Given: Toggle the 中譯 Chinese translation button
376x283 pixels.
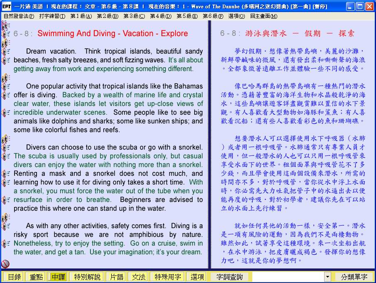Looking at the screenshot, I should pos(59,277).
